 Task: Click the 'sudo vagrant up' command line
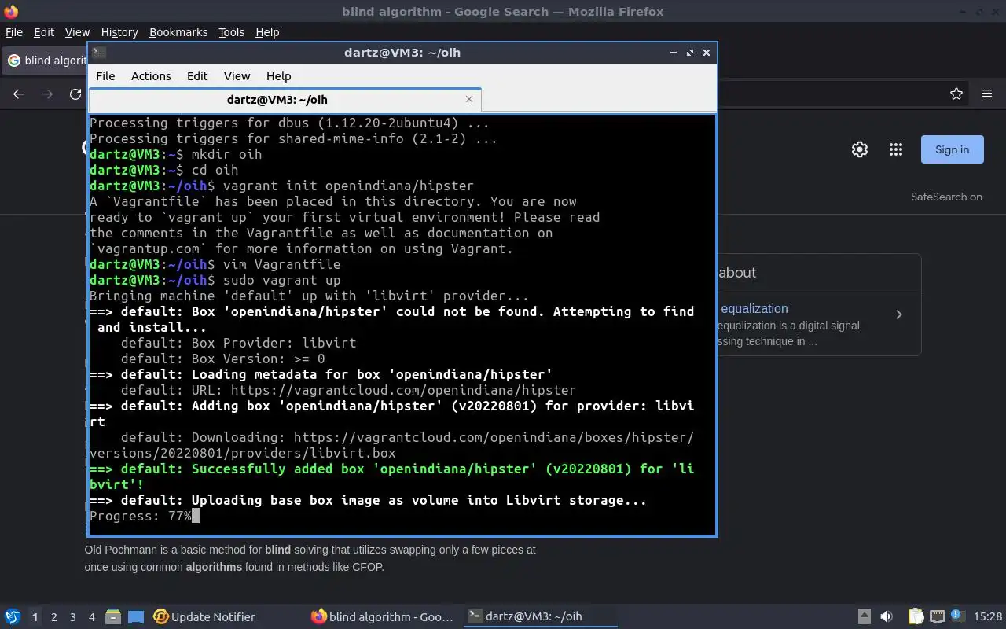(215, 280)
